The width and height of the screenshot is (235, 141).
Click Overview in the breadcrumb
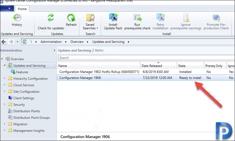(77, 42)
